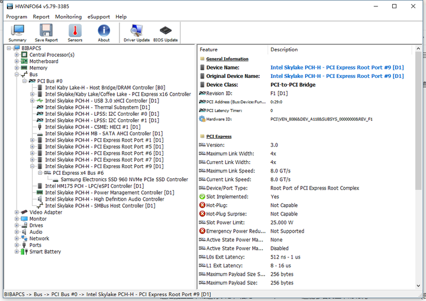Open the Program menu
The image size is (426, 301).
17,17
